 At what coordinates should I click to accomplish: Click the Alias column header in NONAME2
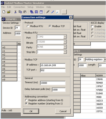[88, 76]
